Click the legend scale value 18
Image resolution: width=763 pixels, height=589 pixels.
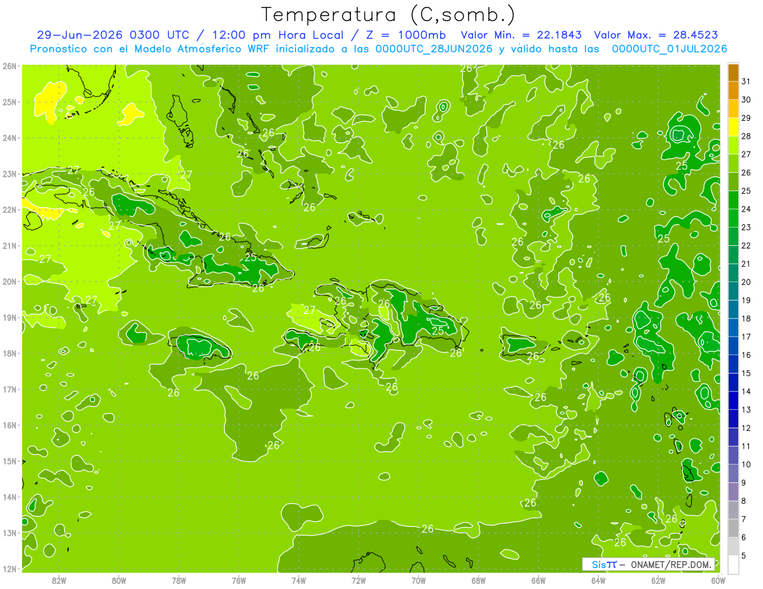746,318
